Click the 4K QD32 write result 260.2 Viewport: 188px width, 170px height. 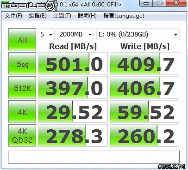pos(144,135)
